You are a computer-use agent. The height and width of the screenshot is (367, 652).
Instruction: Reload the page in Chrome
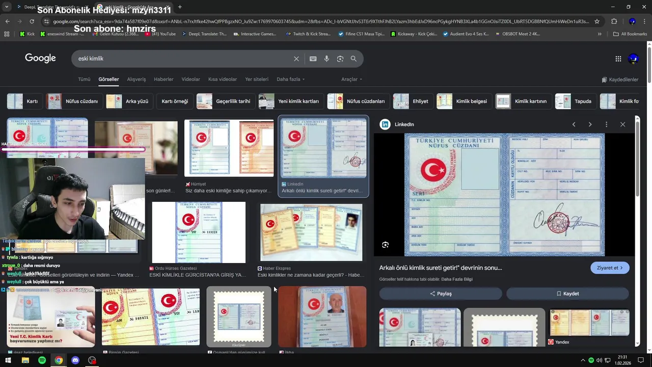32,21
